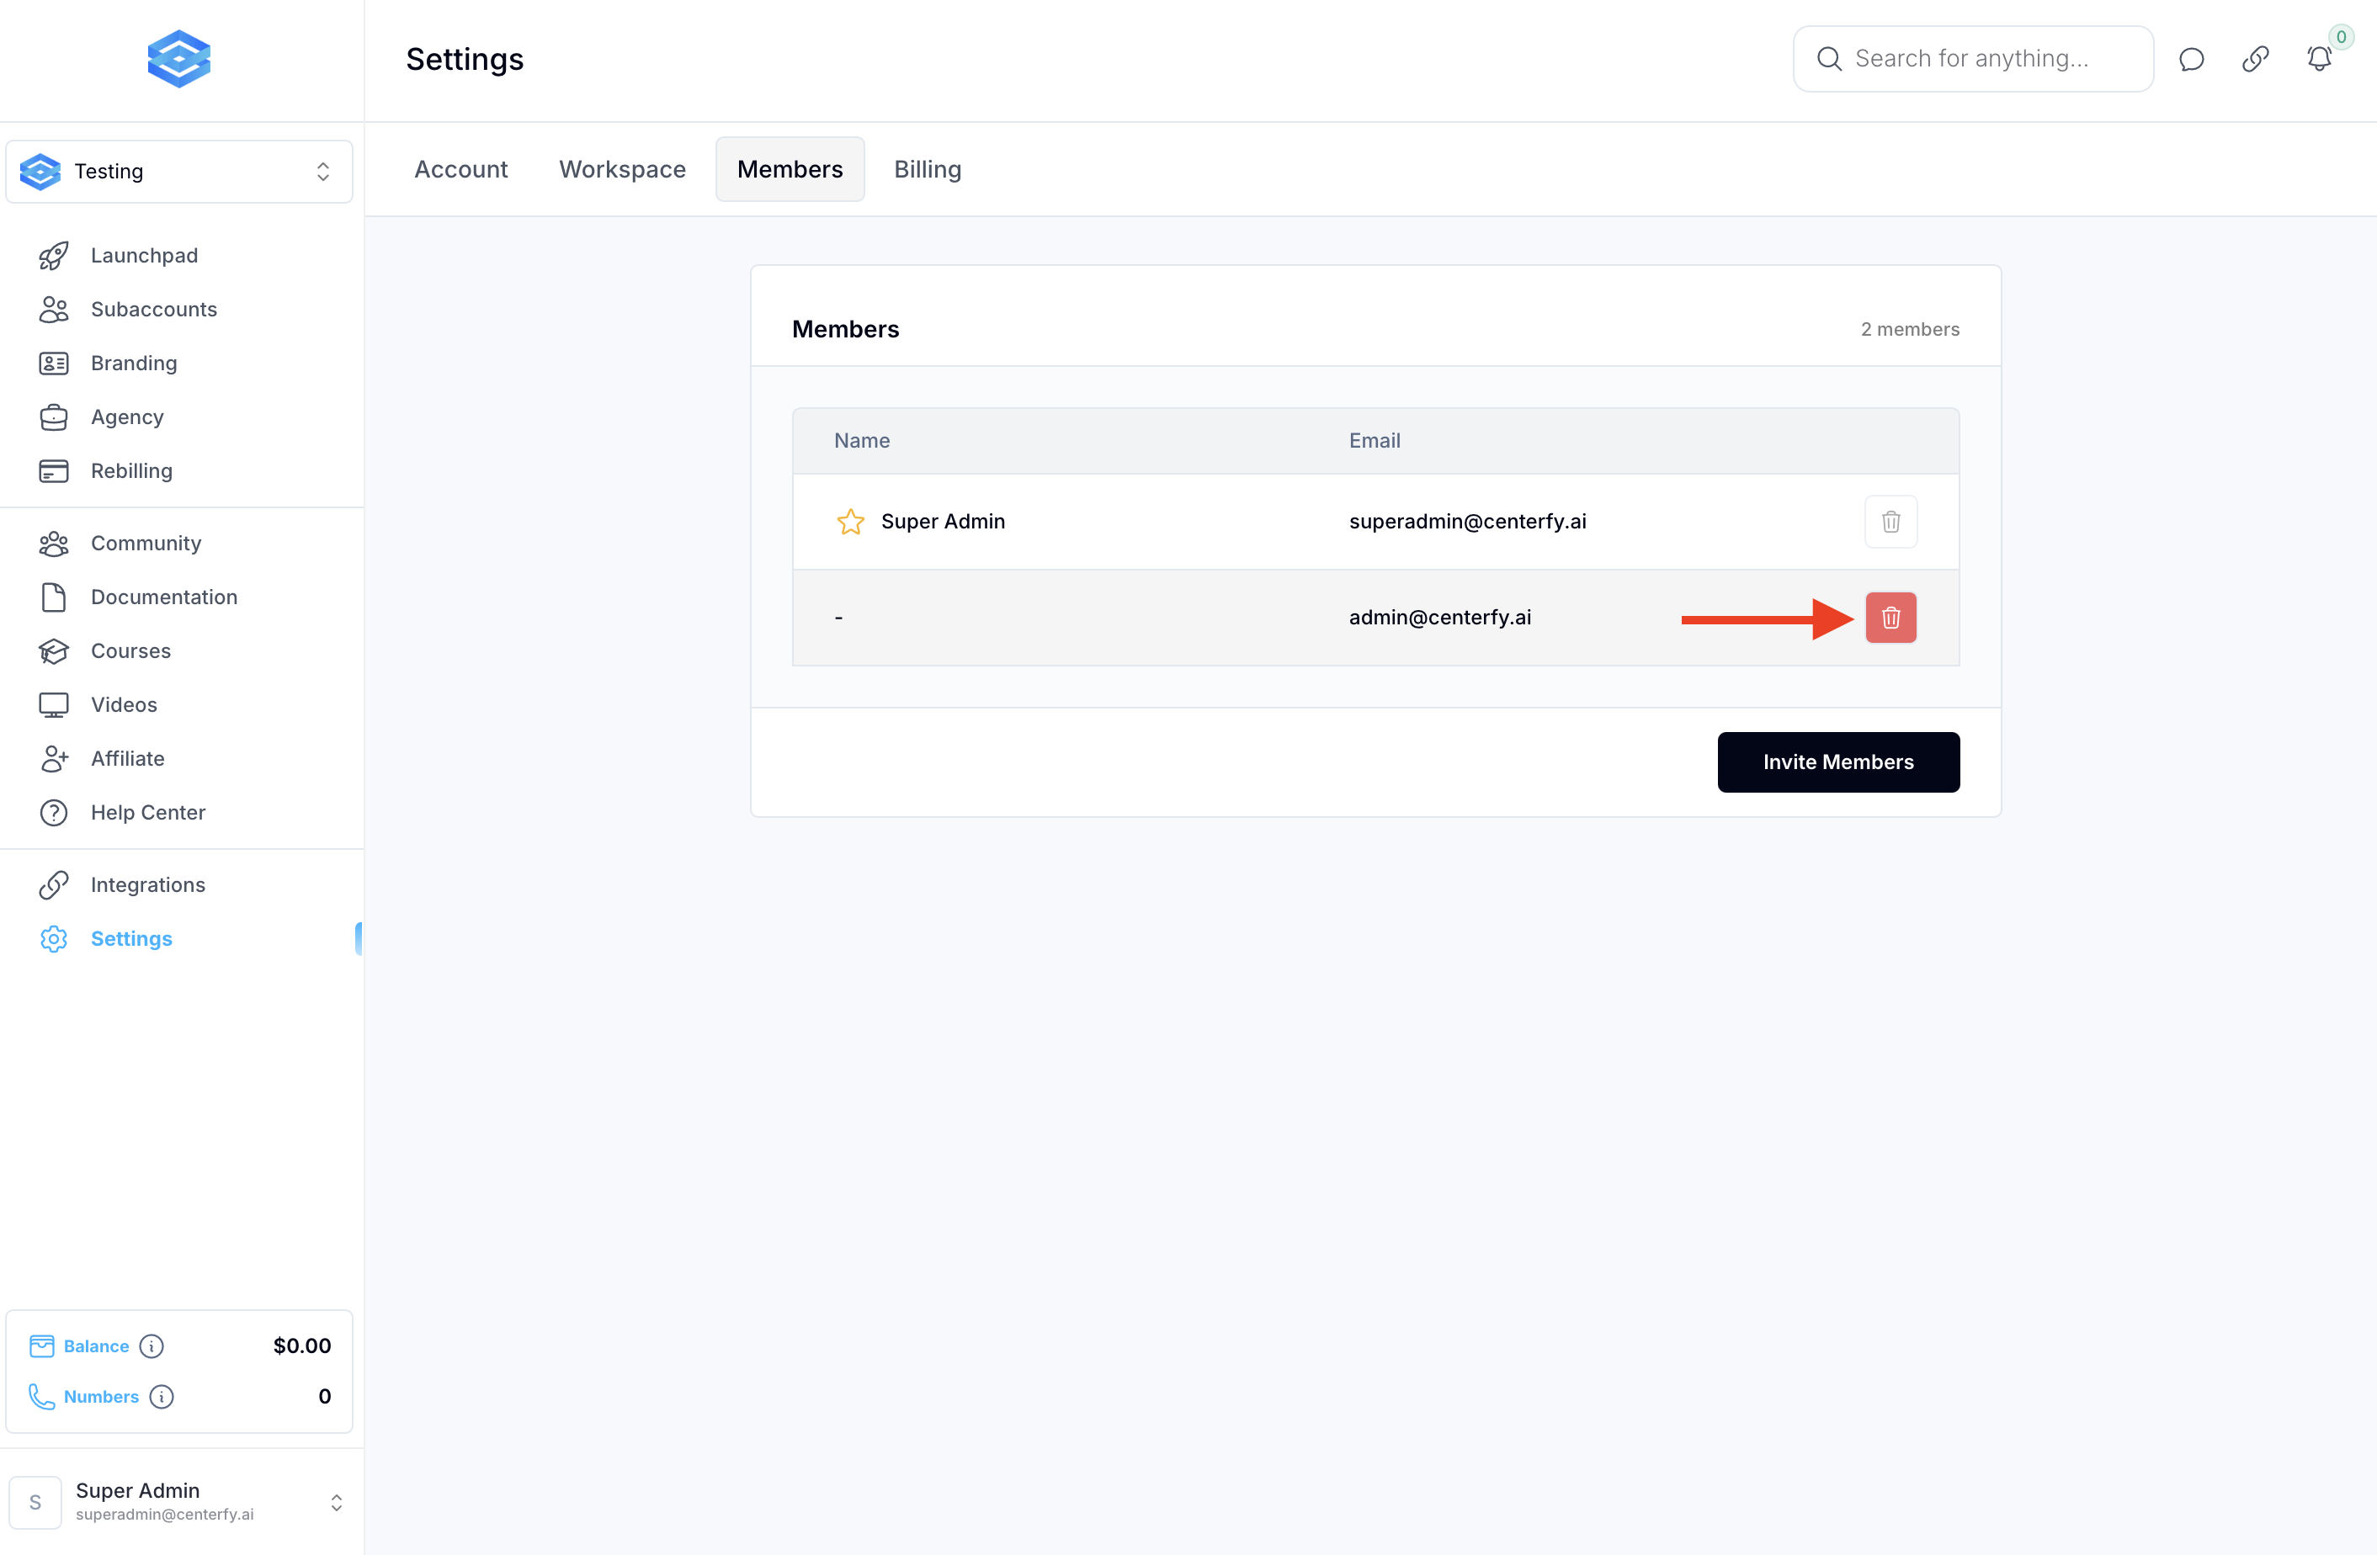Click the Invite Members button

tap(1837, 762)
